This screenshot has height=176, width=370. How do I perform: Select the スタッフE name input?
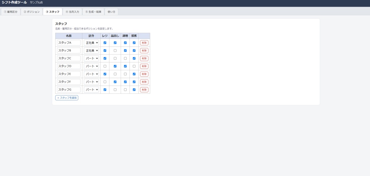69,74
